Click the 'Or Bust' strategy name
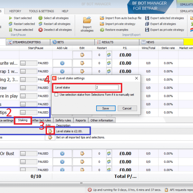Image resolution: width=193 pixels, height=193 pixels. [x=7, y=153]
